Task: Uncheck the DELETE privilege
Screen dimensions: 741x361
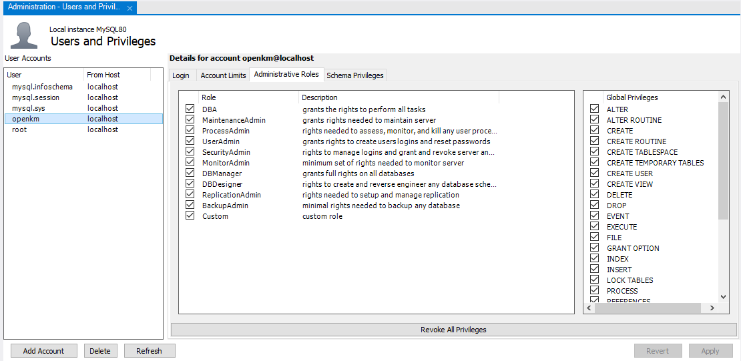Action: point(595,195)
